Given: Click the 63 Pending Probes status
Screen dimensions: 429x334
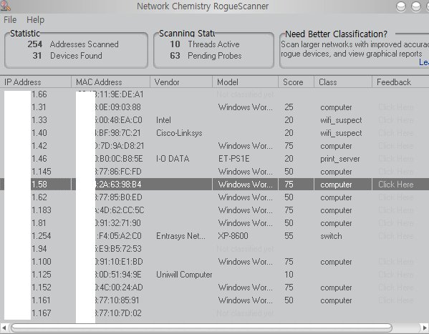Looking at the screenshot, I should (x=206, y=56).
